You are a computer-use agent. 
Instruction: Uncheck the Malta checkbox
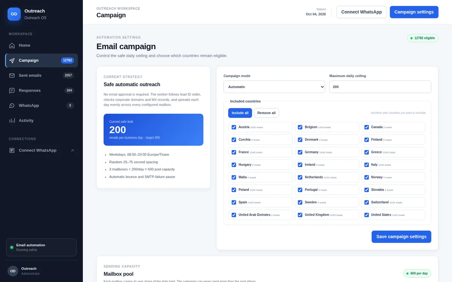(234, 177)
